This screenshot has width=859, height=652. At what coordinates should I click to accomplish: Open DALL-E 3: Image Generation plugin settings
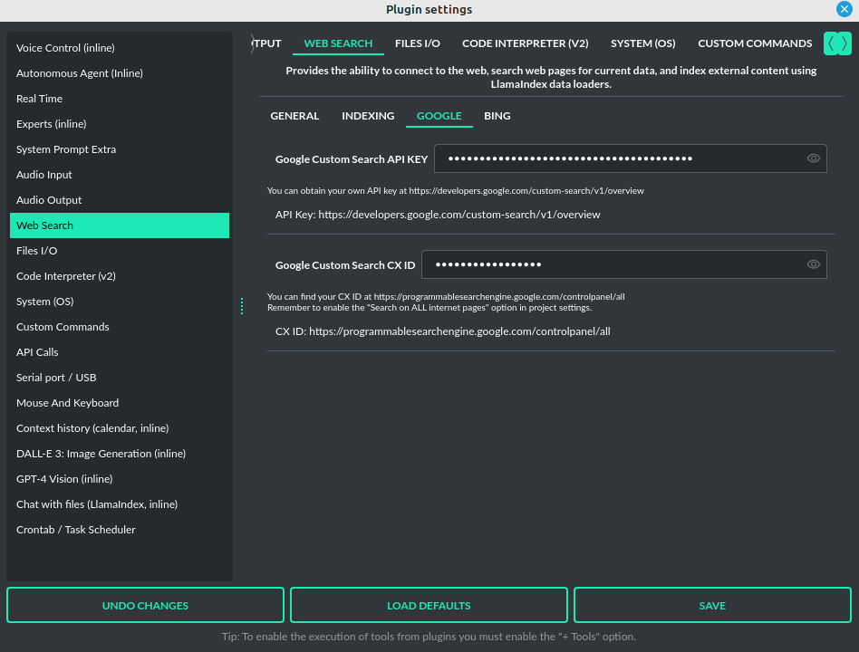click(x=101, y=454)
